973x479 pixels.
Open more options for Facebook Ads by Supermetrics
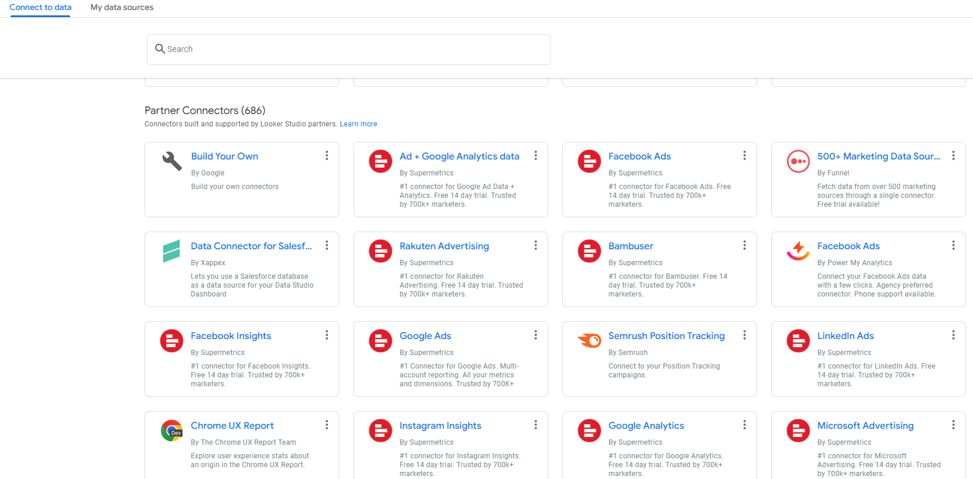744,155
